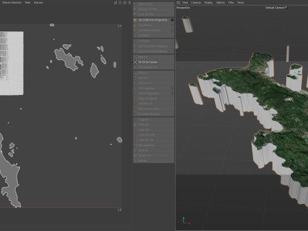This screenshot has width=308, height=231.
Task: Open Paint menu in UV editor
Action: tap(28, 3)
